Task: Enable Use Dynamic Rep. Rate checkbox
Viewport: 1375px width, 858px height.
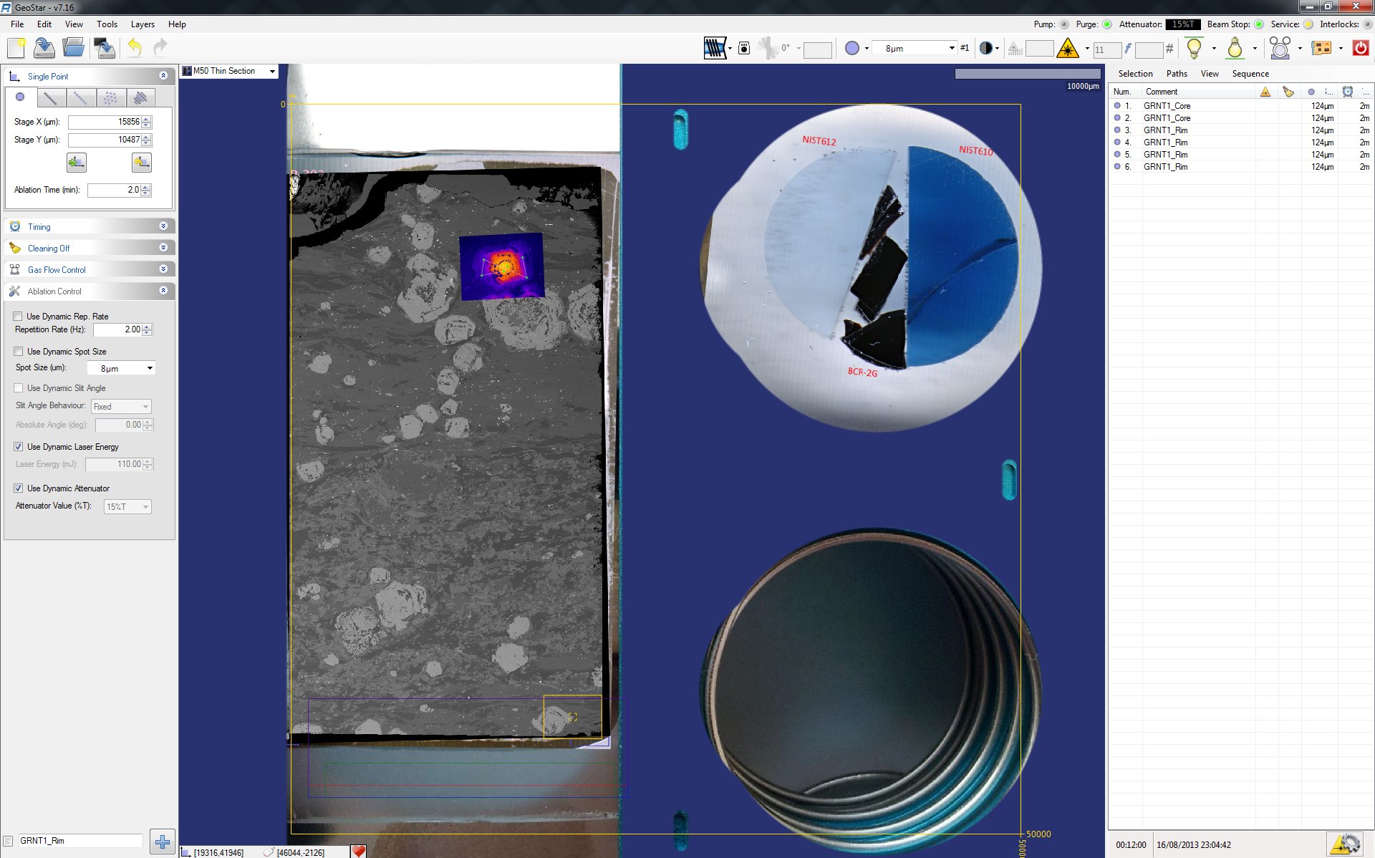Action: [x=18, y=316]
